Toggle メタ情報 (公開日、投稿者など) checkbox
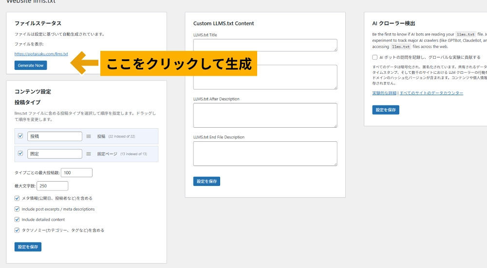 click(x=18, y=198)
